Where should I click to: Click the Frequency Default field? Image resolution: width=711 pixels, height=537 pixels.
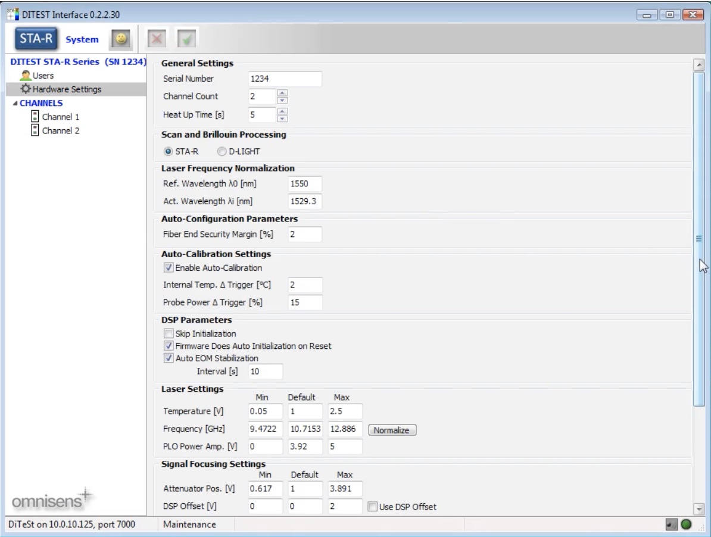pos(305,429)
